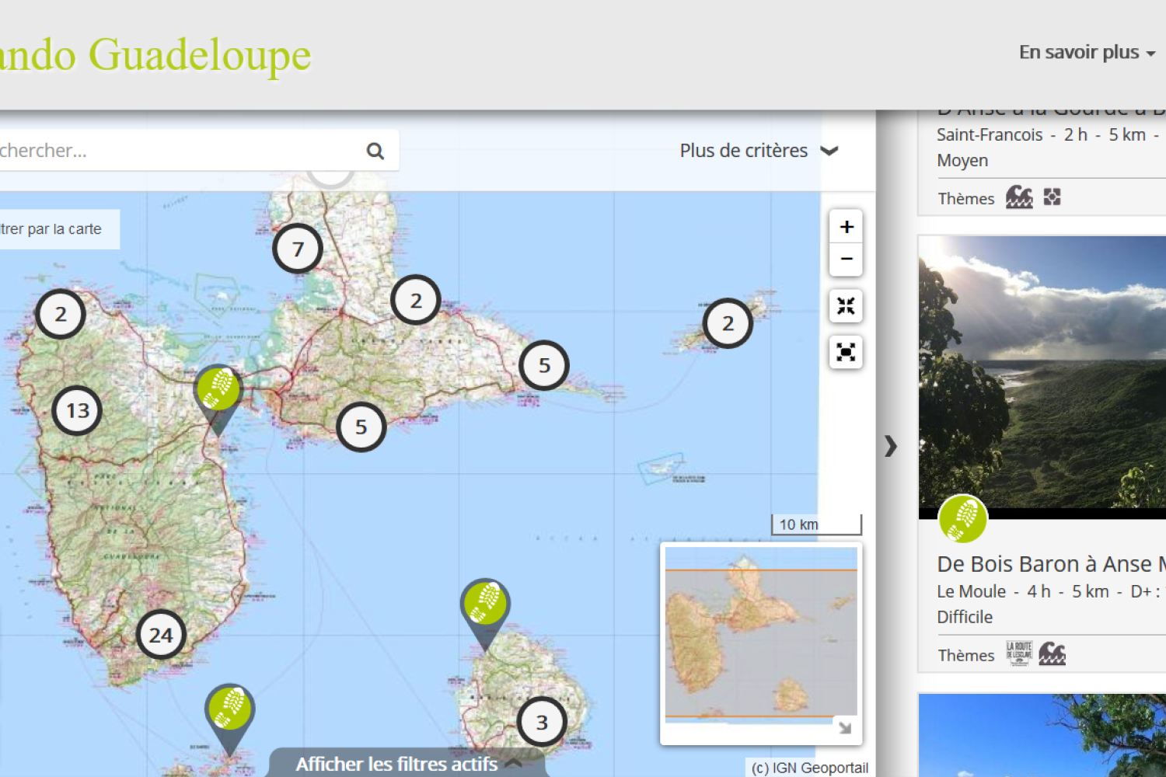1166x777 pixels.
Task: Click the Difficile difficulty label
Action: pyautogui.click(x=965, y=617)
